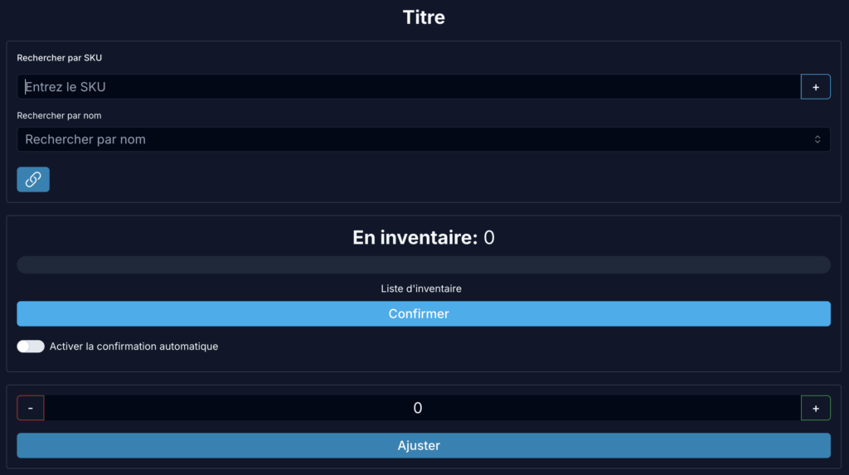Click the chain link icon button
This screenshot has height=475, width=849.
click(33, 179)
